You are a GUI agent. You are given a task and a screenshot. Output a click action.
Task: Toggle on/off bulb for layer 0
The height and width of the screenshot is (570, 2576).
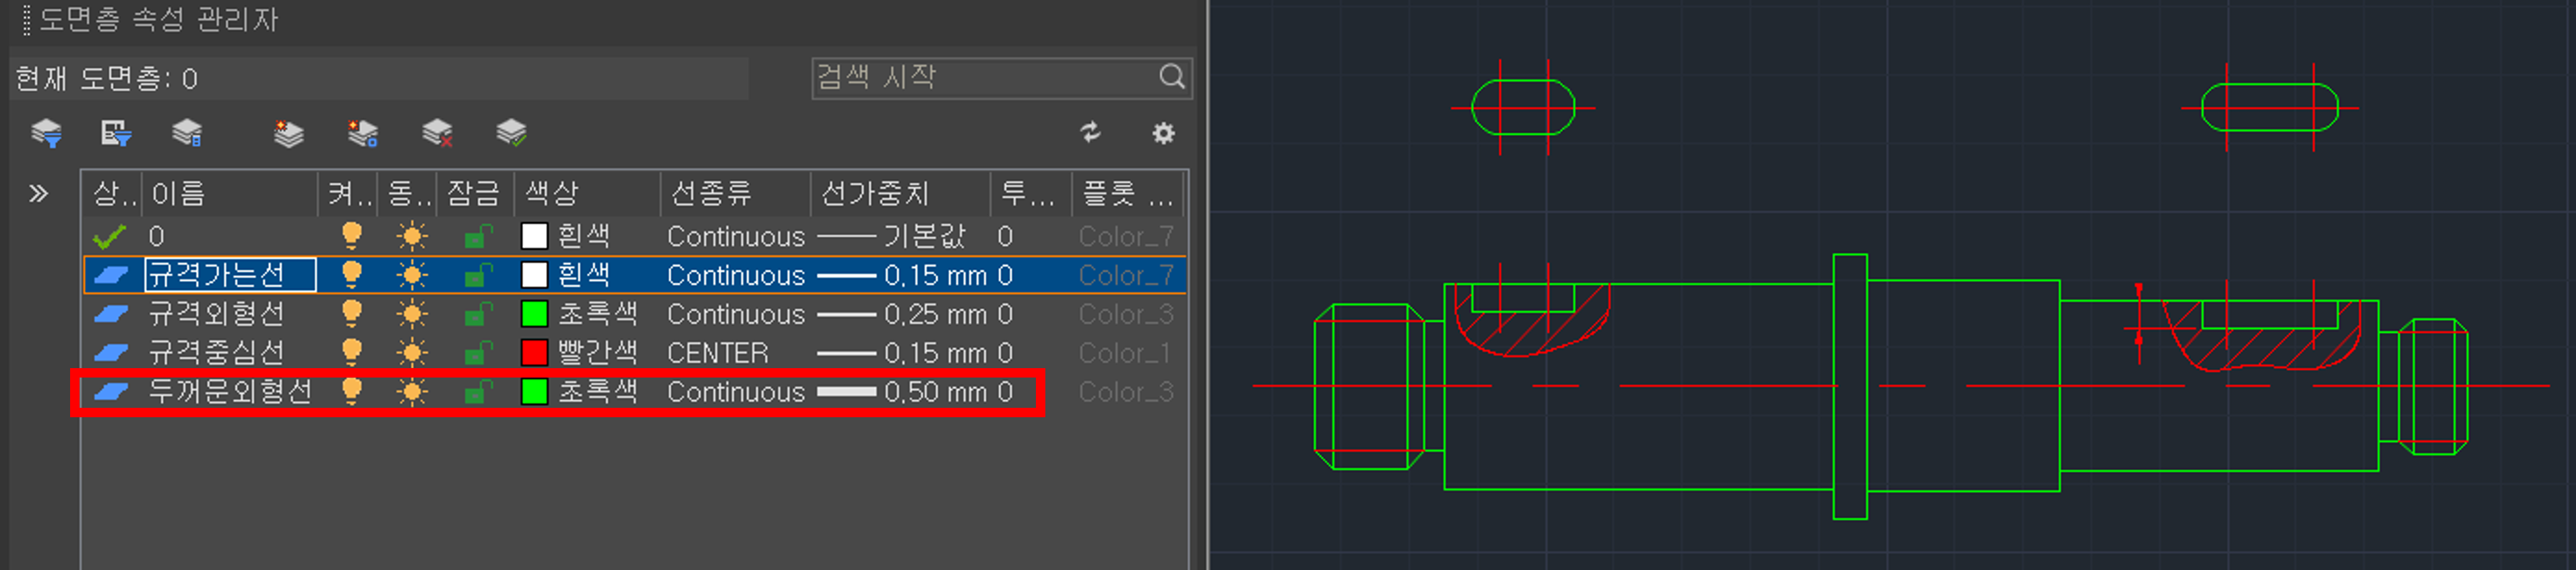[351, 236]
